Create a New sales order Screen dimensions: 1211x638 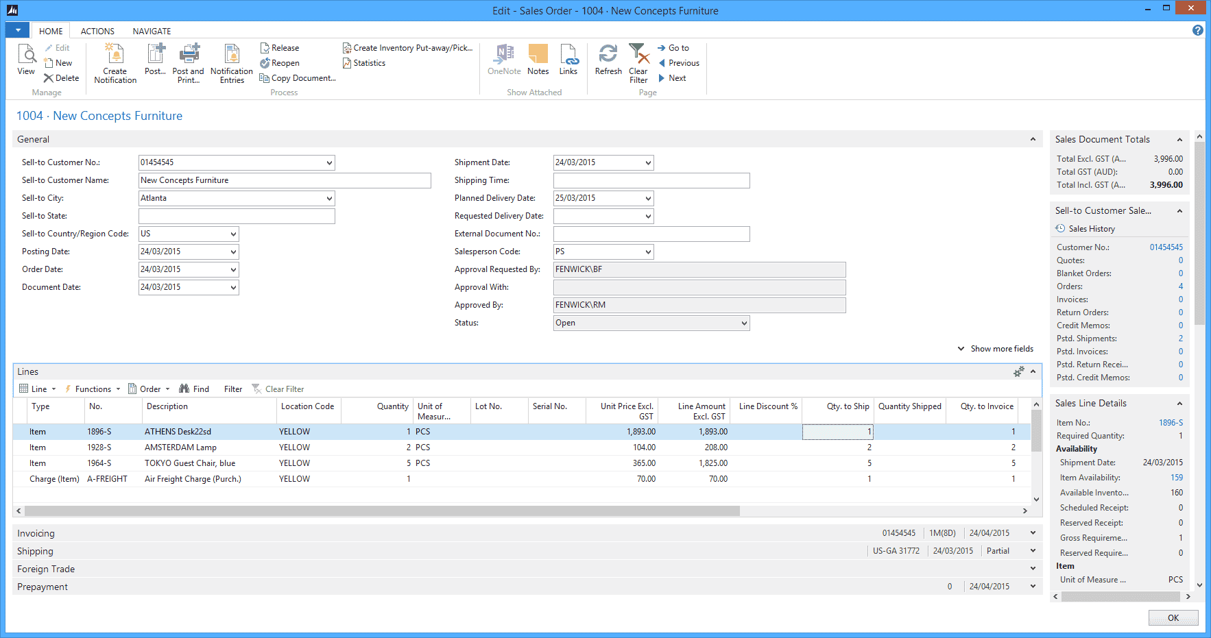[58, 63]
